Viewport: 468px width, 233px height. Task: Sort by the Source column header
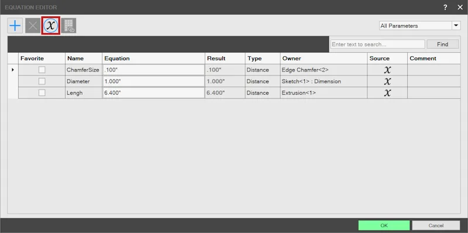pyautogui.click(x=387, y=59)
